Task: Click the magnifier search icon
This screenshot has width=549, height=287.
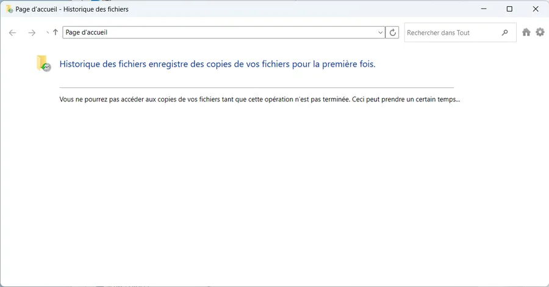Action: click(504, 32)
